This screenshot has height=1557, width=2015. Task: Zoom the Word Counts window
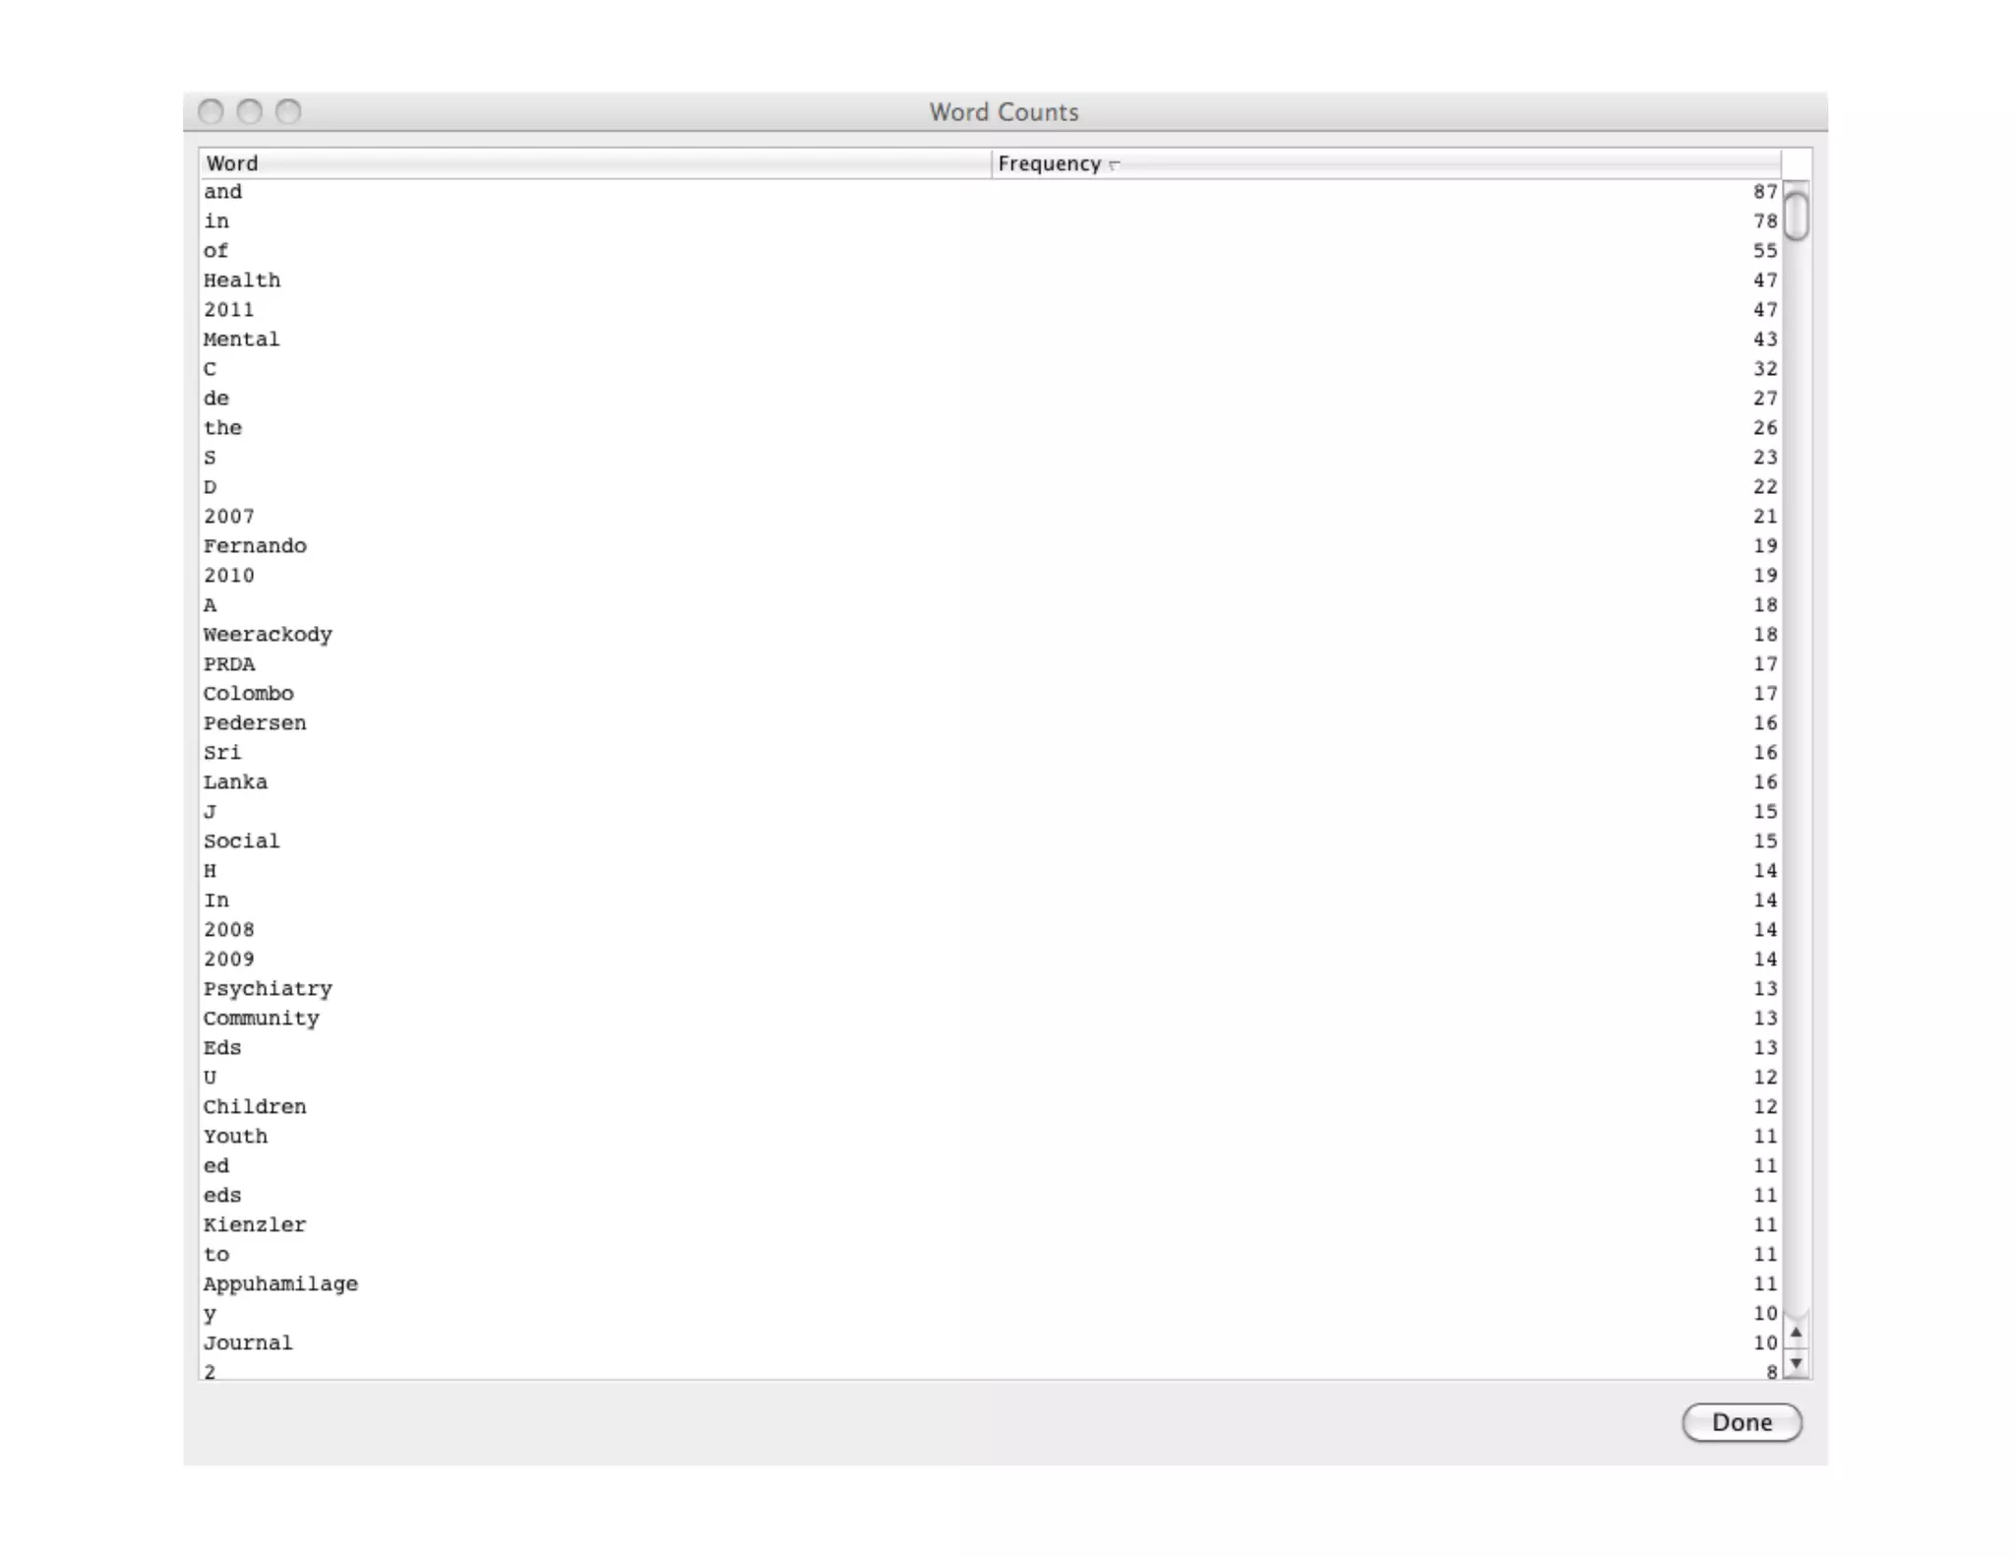(288, 112)
